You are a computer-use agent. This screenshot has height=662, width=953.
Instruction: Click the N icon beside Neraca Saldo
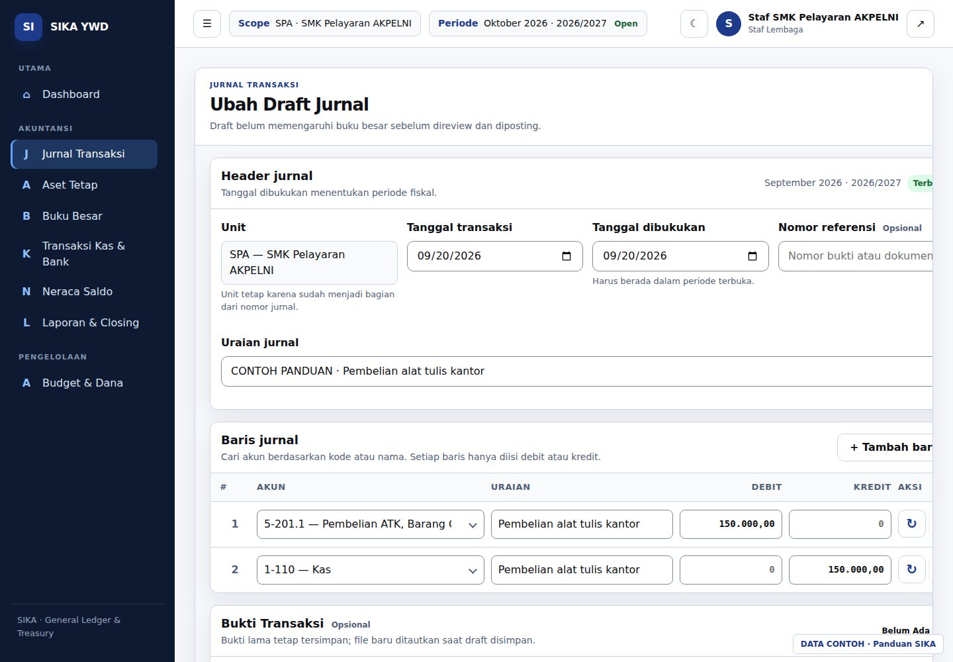click(26, 292)
